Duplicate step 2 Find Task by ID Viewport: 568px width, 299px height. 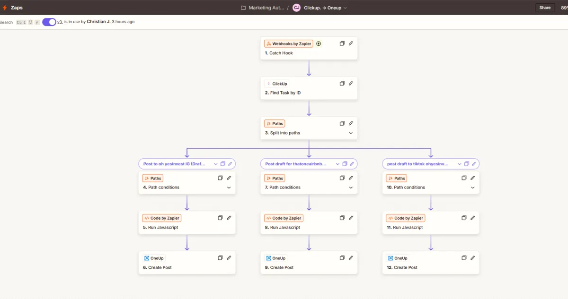pos(342,83)
